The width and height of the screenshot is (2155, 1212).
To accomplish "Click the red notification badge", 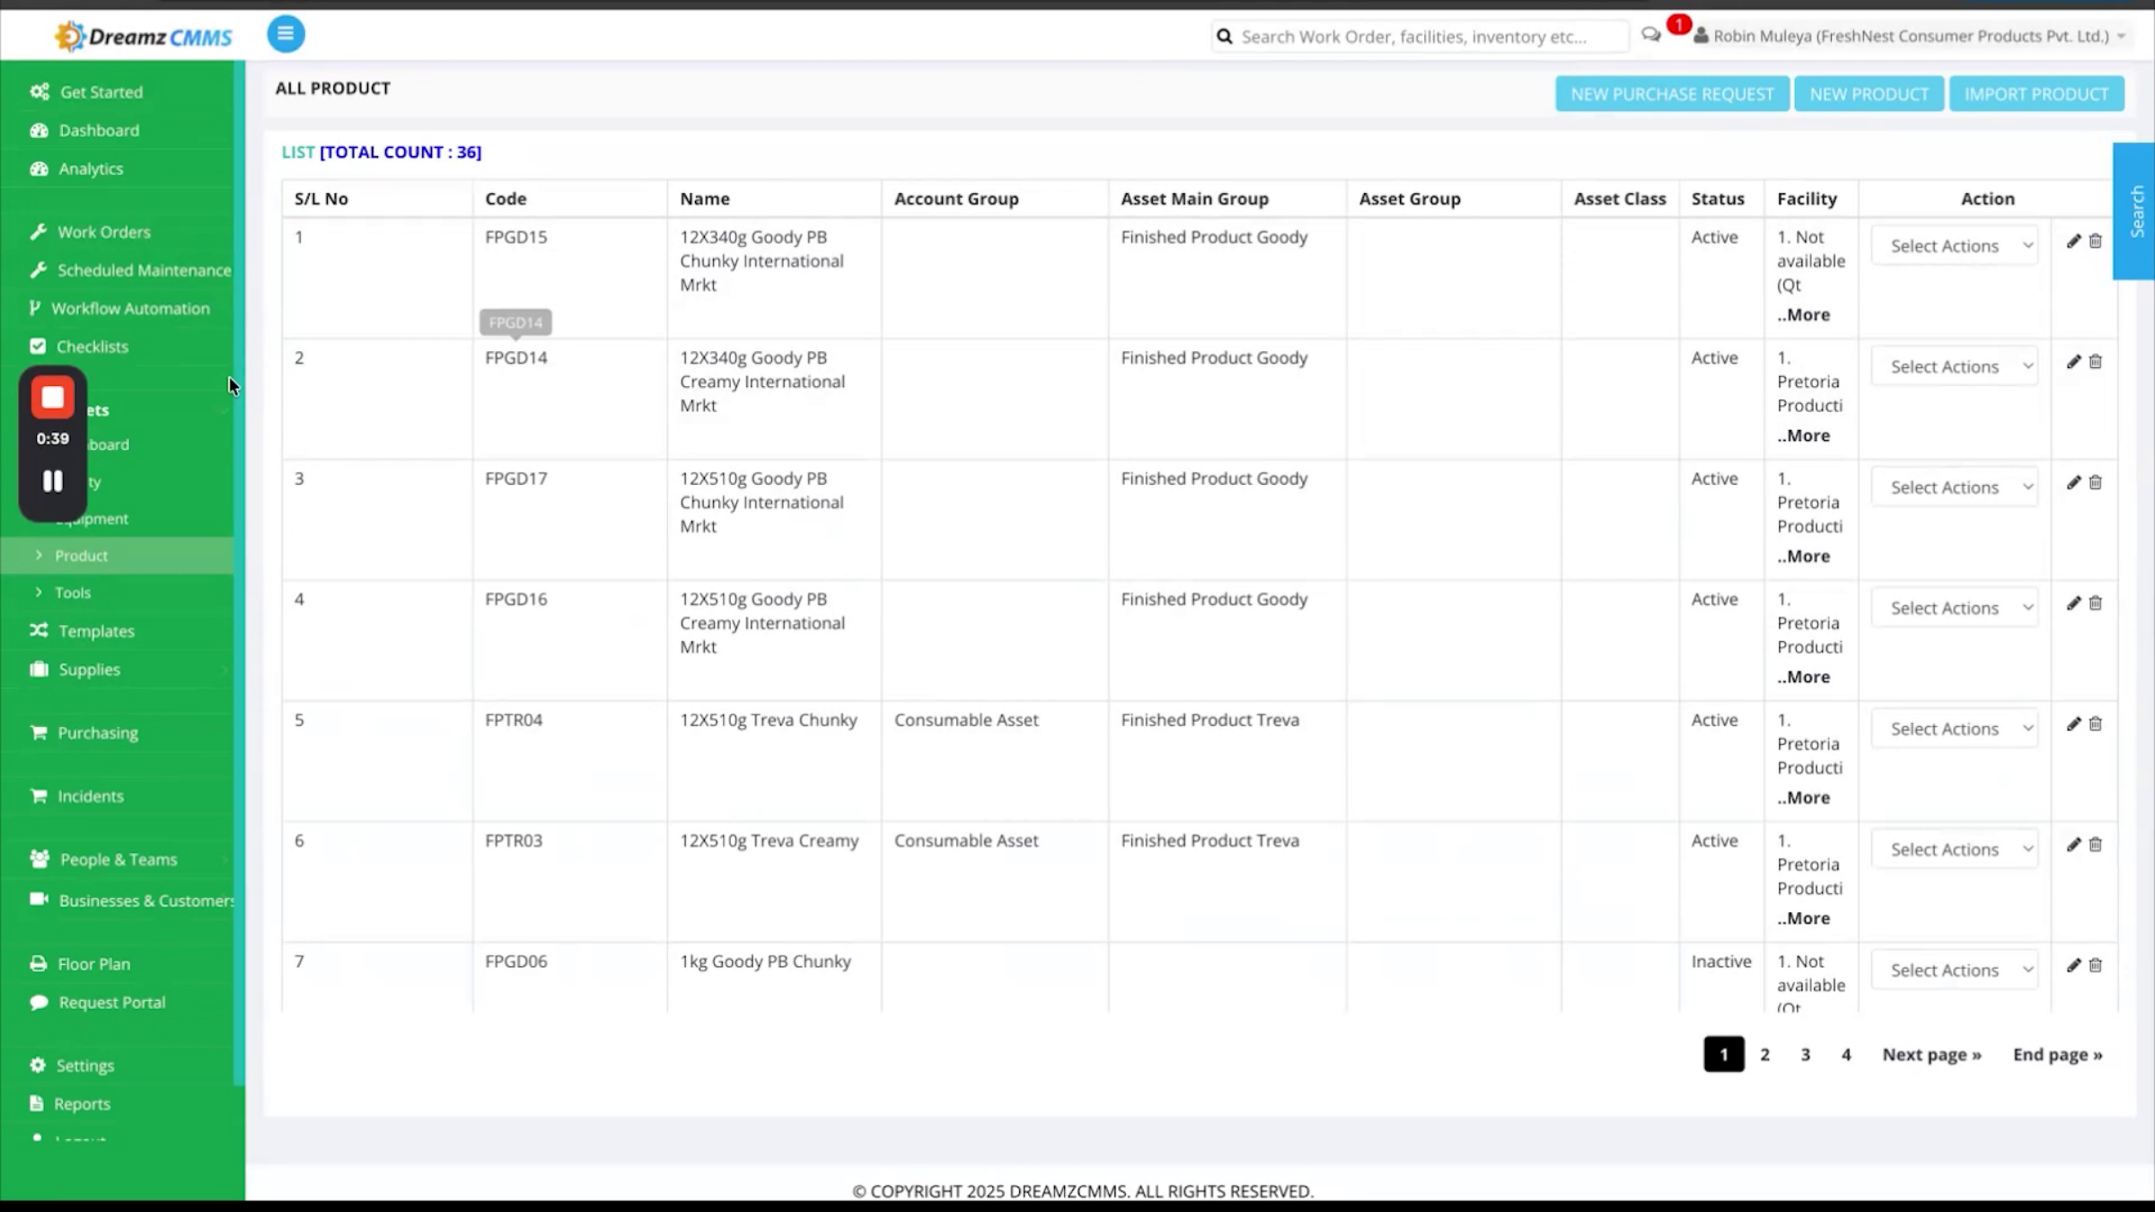I will click(x=1678, y=24).
